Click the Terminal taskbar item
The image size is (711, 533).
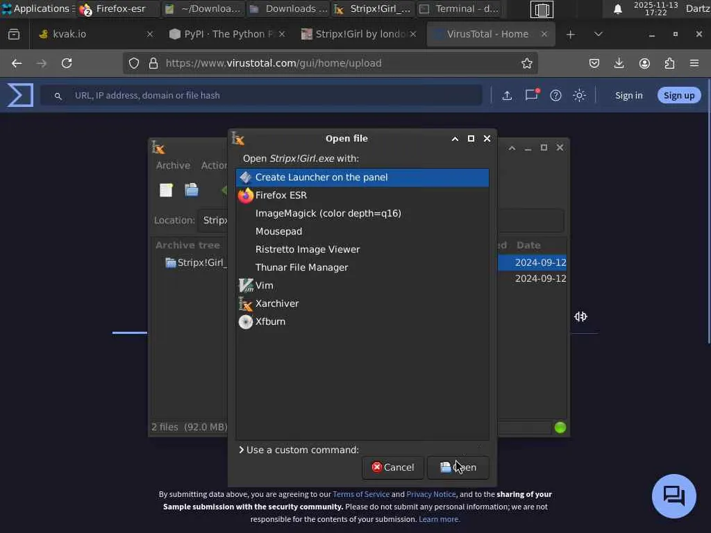pos(459,8)
